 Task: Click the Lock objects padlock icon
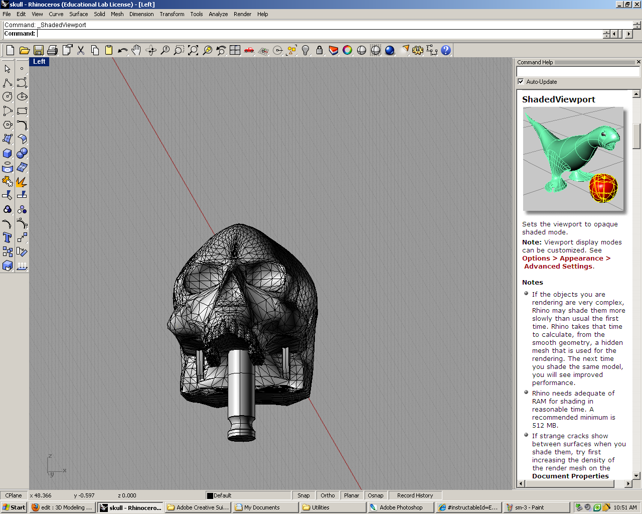click(x=319, y=50)
